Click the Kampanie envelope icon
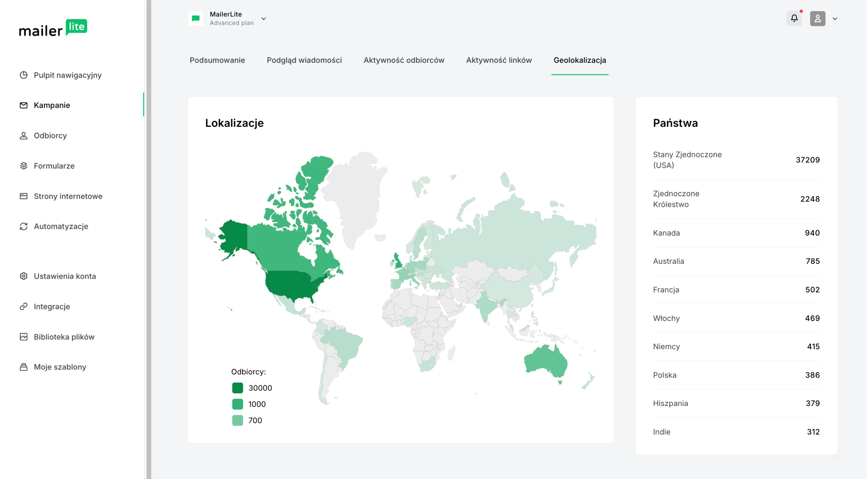This screenshot has width=867, height=479. (x=23, y=105)
